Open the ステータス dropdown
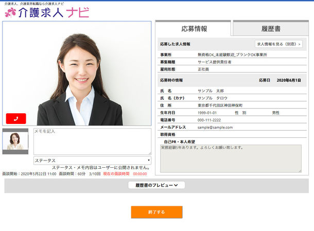This screenshot has height=231, width=314. point(92,161)
